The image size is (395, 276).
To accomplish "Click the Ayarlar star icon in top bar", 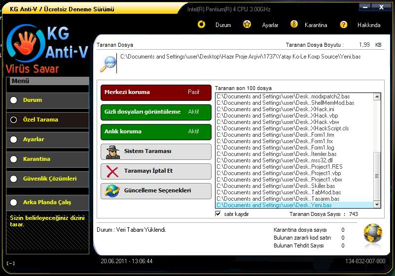I will [247, 25].
